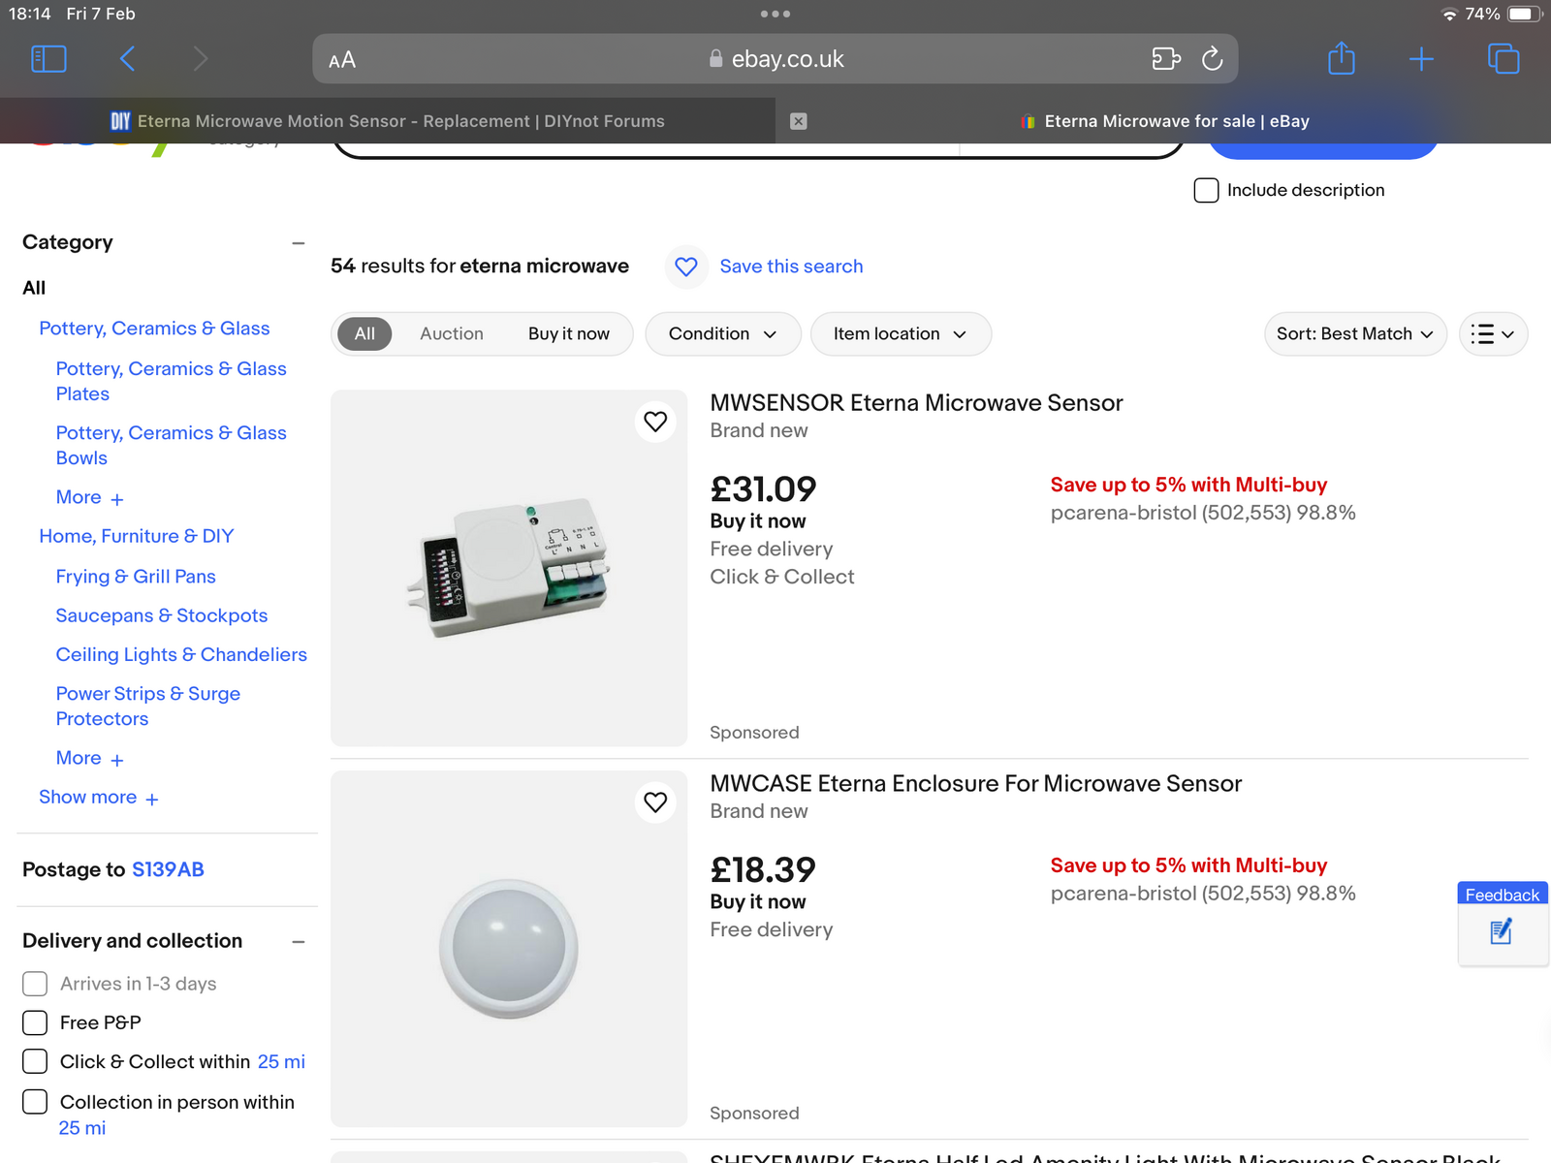Open the Safari share sheet
The width and height of the screenshot is (1551, 1163).
pos(1341,59)
